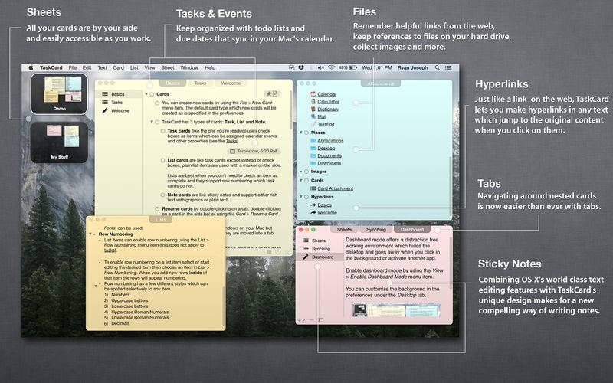Screen dimensions: 613x383
Task: Open the Card menu
Action: (119, 67)
